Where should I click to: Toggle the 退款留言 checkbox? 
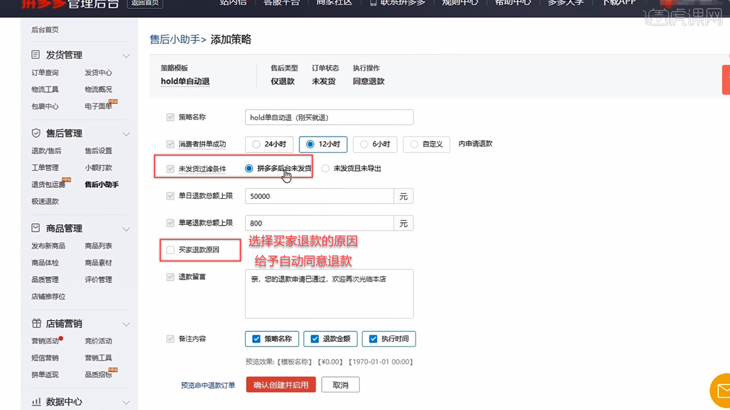point(170,277)
